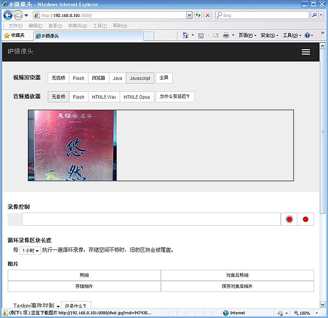Image resolution: width=328 pixels, height=318 pixels.
Task: Click the 这是什么? button
Action: click(76, 305)
